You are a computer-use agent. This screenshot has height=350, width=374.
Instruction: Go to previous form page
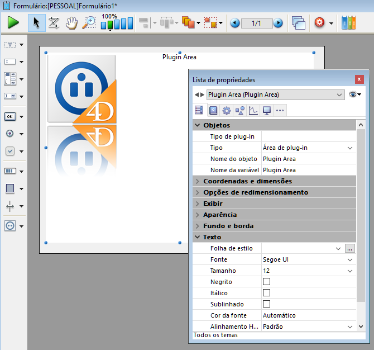pyautogui.click(x=235, y=23)
